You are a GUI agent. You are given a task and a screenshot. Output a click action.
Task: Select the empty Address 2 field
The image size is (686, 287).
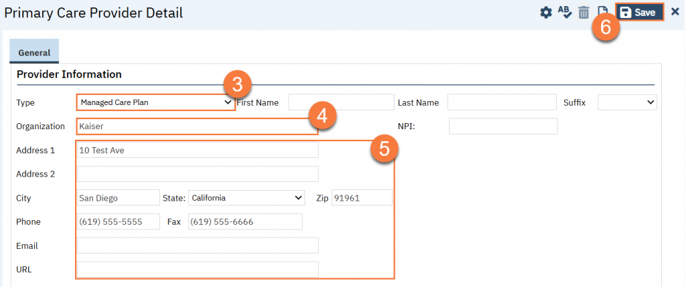(x=197, y=174)
